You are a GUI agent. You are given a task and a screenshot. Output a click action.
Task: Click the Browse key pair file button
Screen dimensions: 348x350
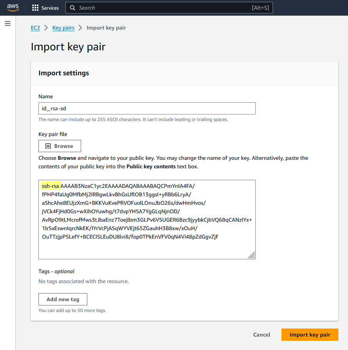(60, 146)
